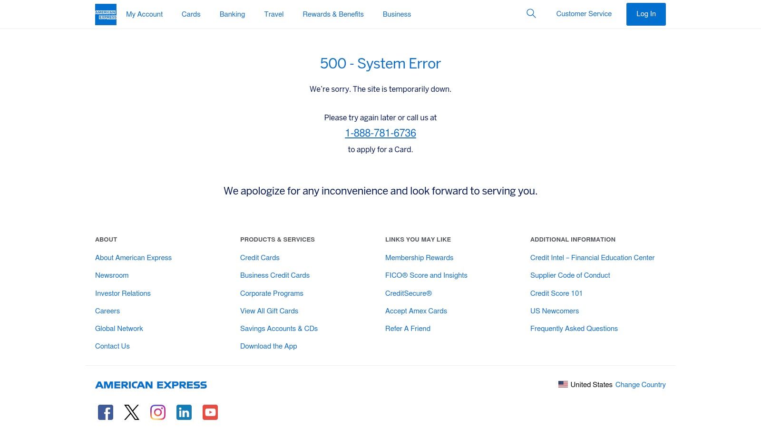761x428 pixels.
Task: Open Credit Intel Financial Education Center
Action: point(592,258)
